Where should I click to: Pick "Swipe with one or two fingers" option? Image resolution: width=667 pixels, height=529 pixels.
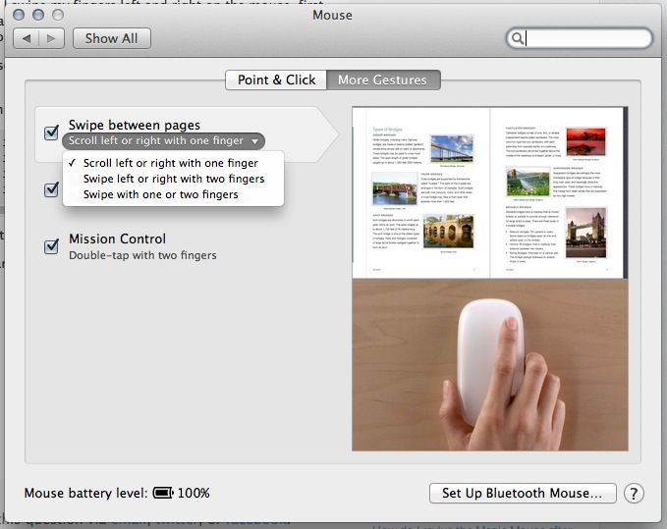tap(161, 194)
